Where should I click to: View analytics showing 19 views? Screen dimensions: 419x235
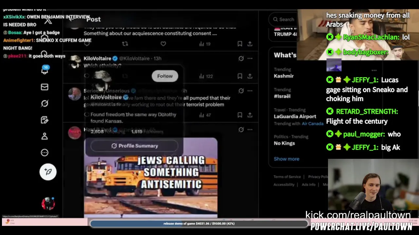click(x=205, y=44)
